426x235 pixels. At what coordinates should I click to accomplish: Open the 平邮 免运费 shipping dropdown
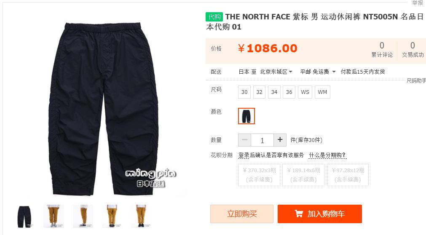pyautogui.click(x=318, y=72)
